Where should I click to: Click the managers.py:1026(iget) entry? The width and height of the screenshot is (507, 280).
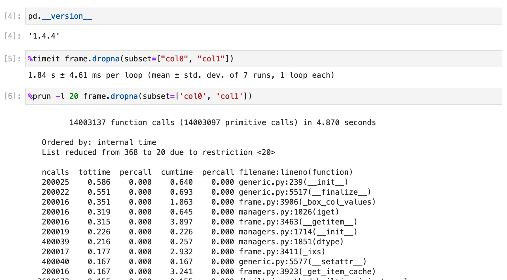coord(289,212)
